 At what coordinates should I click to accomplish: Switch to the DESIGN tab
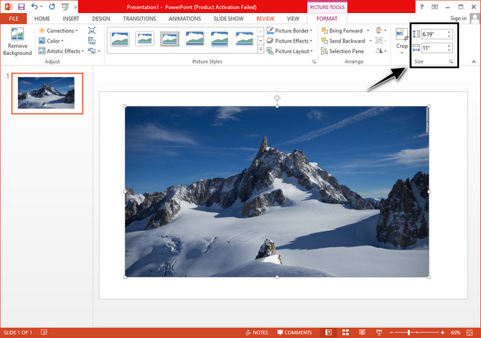(x=101, y=19)
